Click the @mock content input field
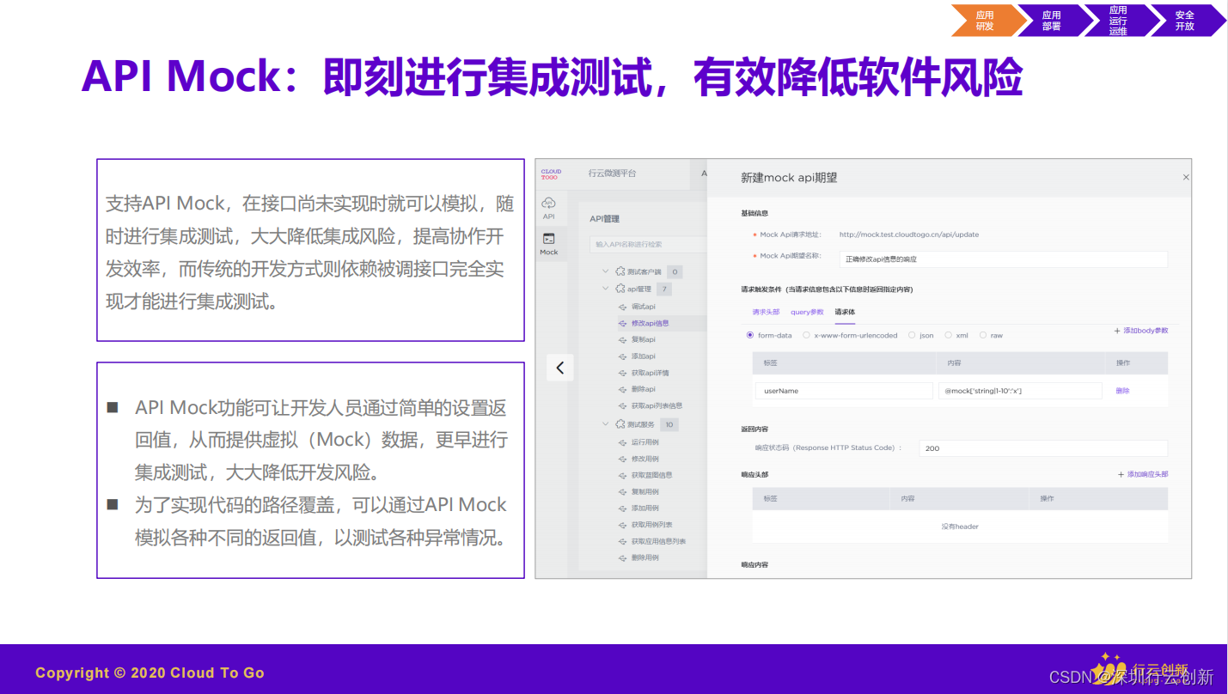 point(1020,391)
